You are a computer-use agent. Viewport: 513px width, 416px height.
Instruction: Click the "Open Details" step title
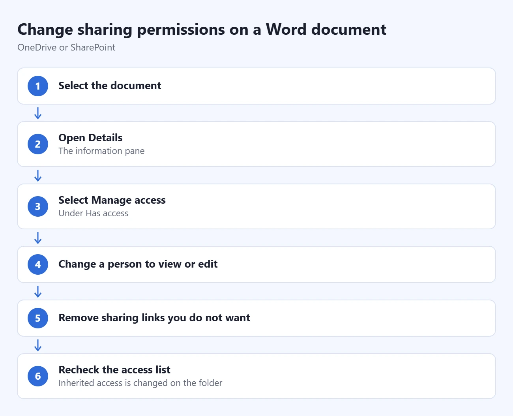click(90, 138)
